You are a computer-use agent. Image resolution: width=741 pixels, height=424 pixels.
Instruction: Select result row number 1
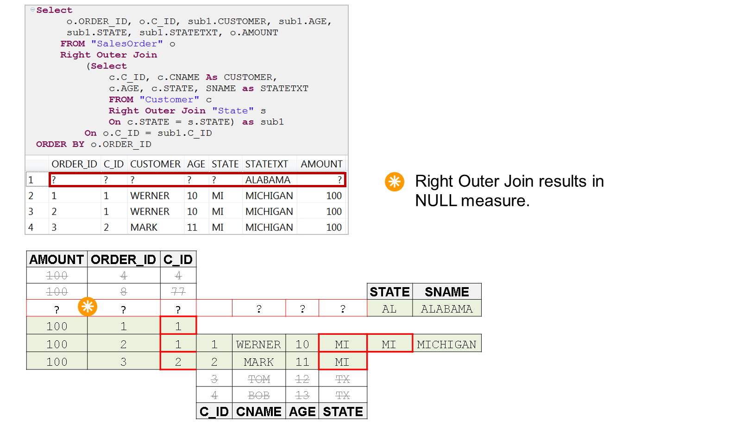31,180
